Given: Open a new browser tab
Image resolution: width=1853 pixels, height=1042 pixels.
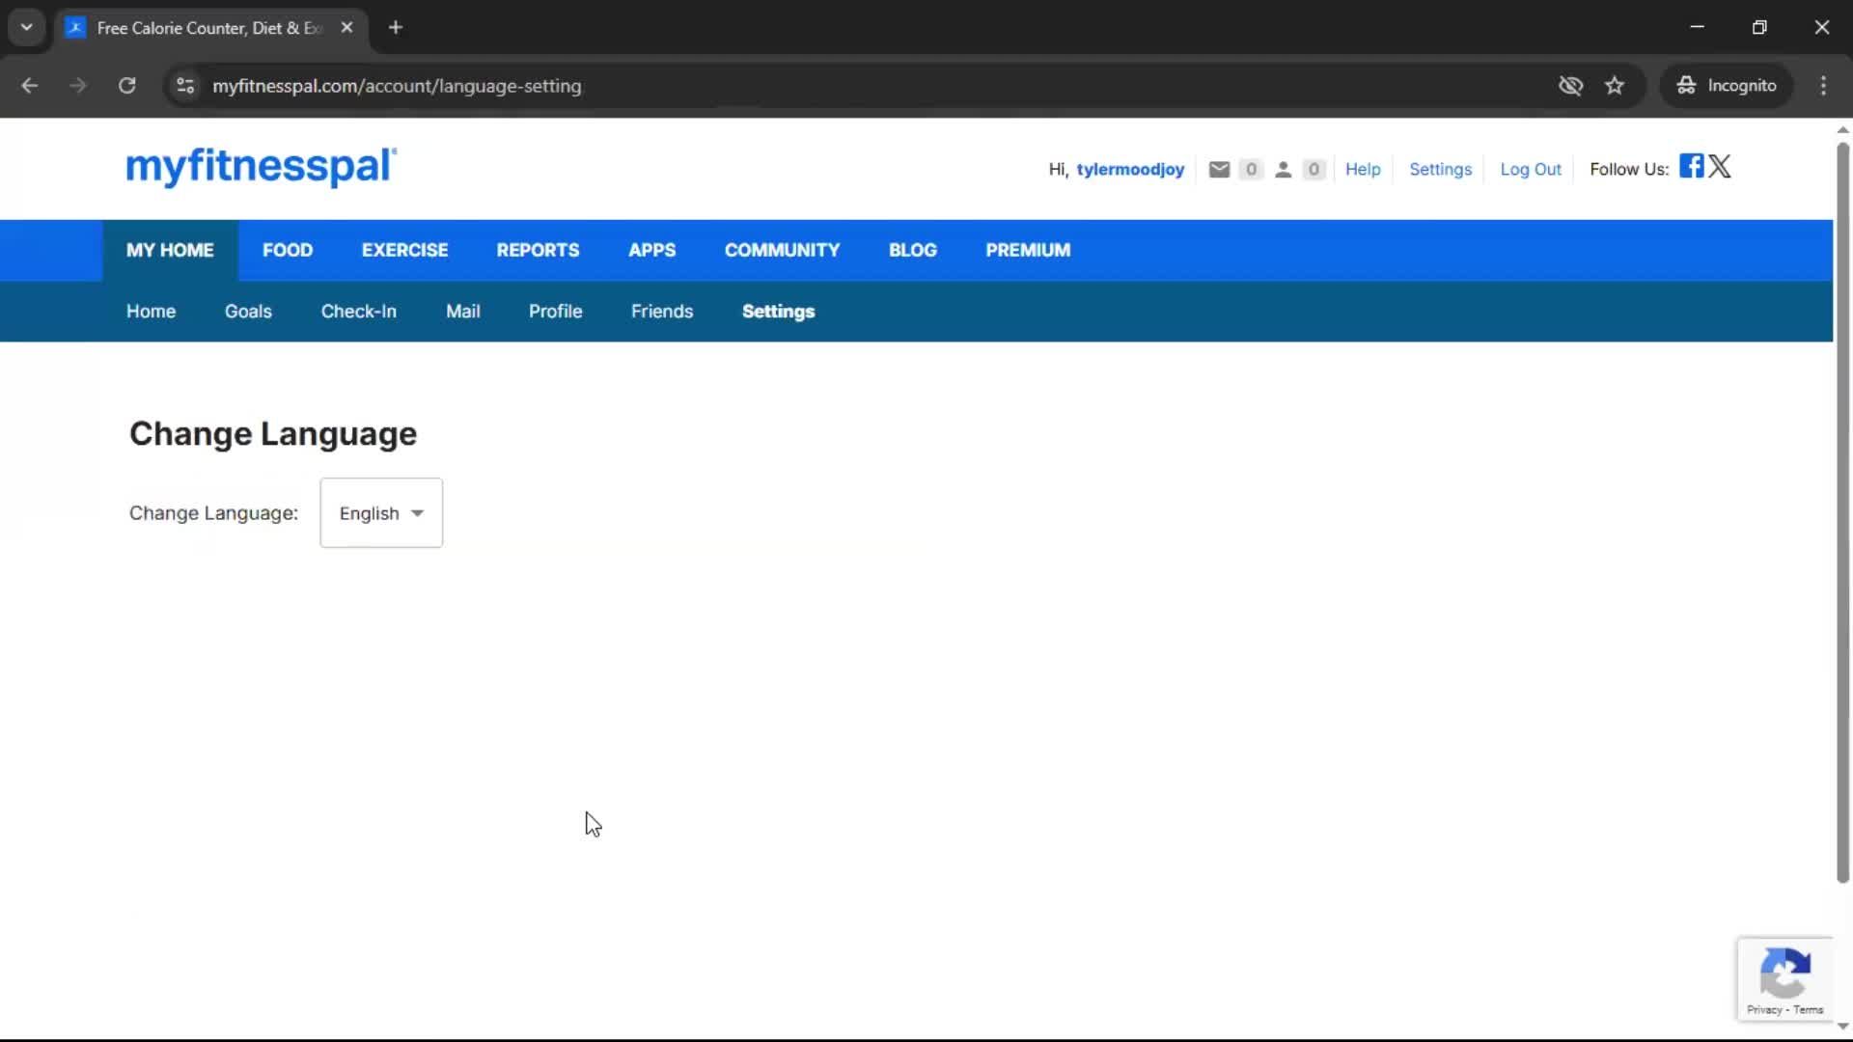Looking at the screenshot, I should (x=395, y=27).
